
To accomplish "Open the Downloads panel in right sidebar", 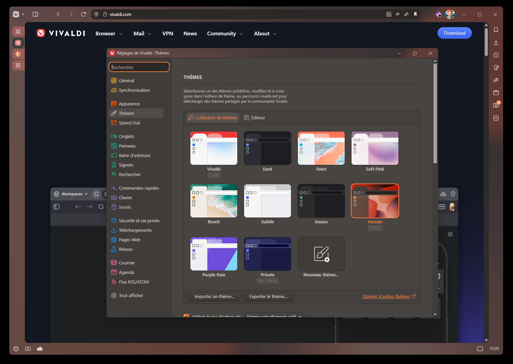I will 496,42.
